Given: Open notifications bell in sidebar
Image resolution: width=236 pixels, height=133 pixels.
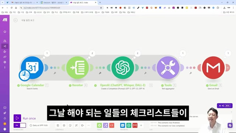Looking at the screenshot, I should pos(5,118).
